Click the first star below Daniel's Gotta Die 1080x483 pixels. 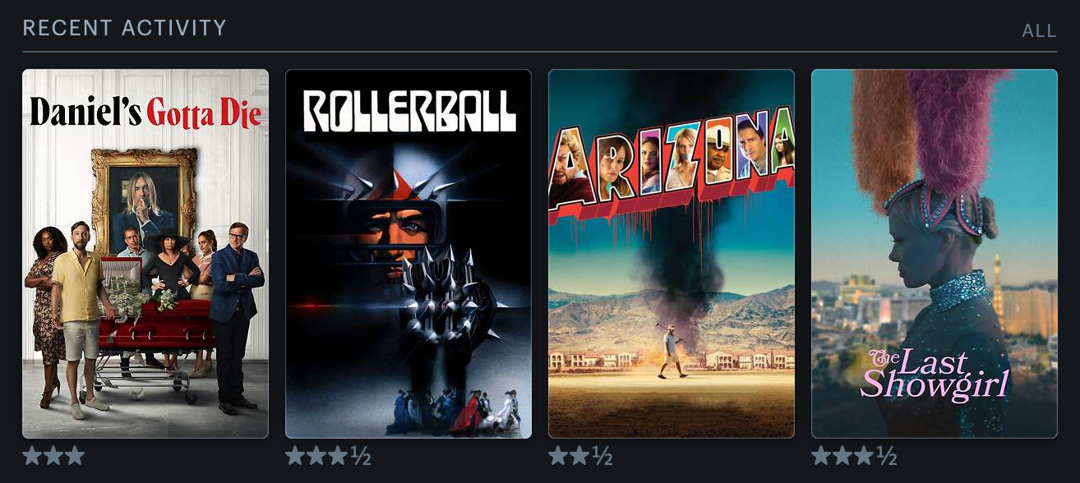[32, 456]
